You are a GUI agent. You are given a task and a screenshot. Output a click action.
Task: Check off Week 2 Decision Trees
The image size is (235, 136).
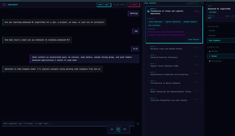[x=148, y=48]
